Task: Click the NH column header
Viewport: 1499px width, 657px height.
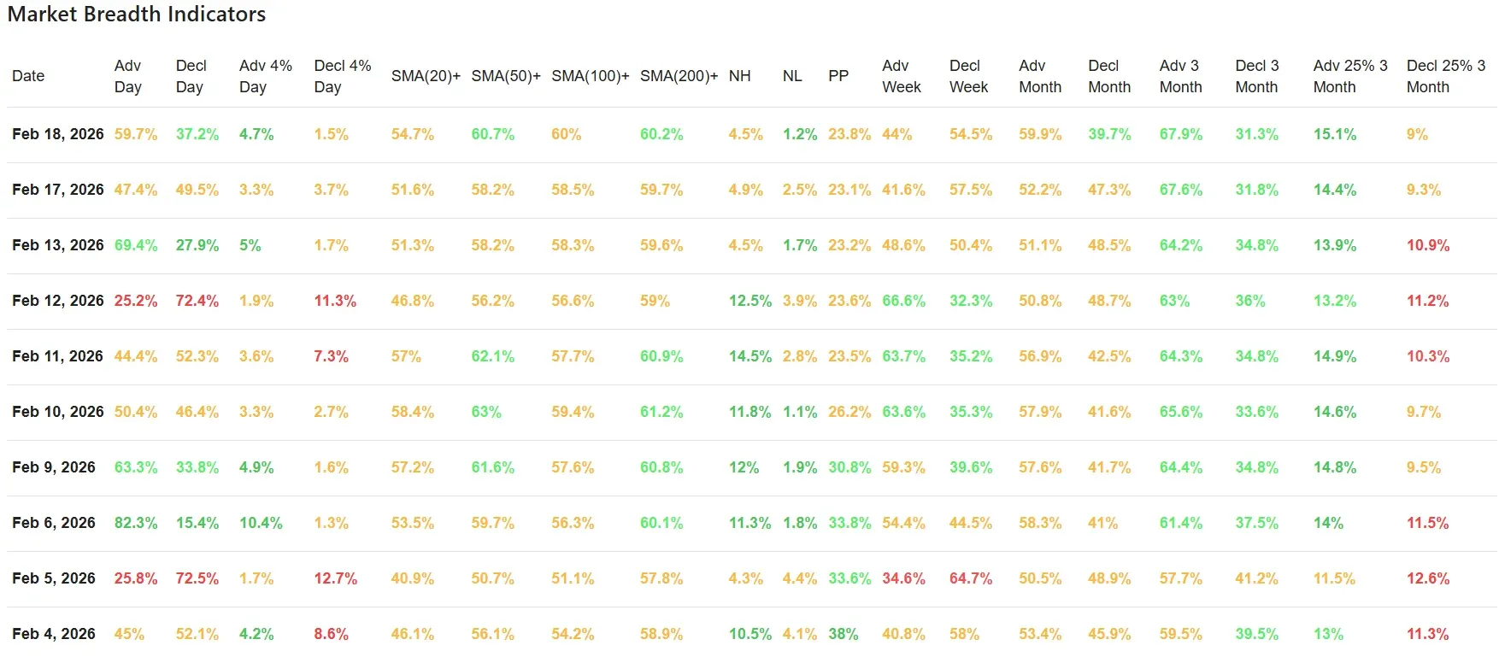Action: [739, 76]
